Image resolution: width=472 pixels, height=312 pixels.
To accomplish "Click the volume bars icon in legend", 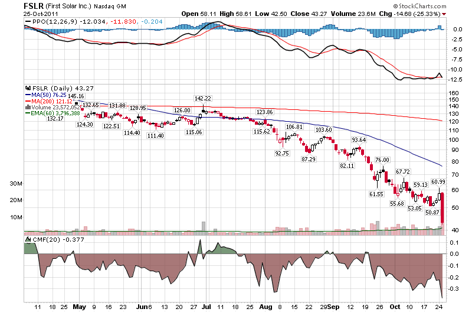I will [28, 107].
